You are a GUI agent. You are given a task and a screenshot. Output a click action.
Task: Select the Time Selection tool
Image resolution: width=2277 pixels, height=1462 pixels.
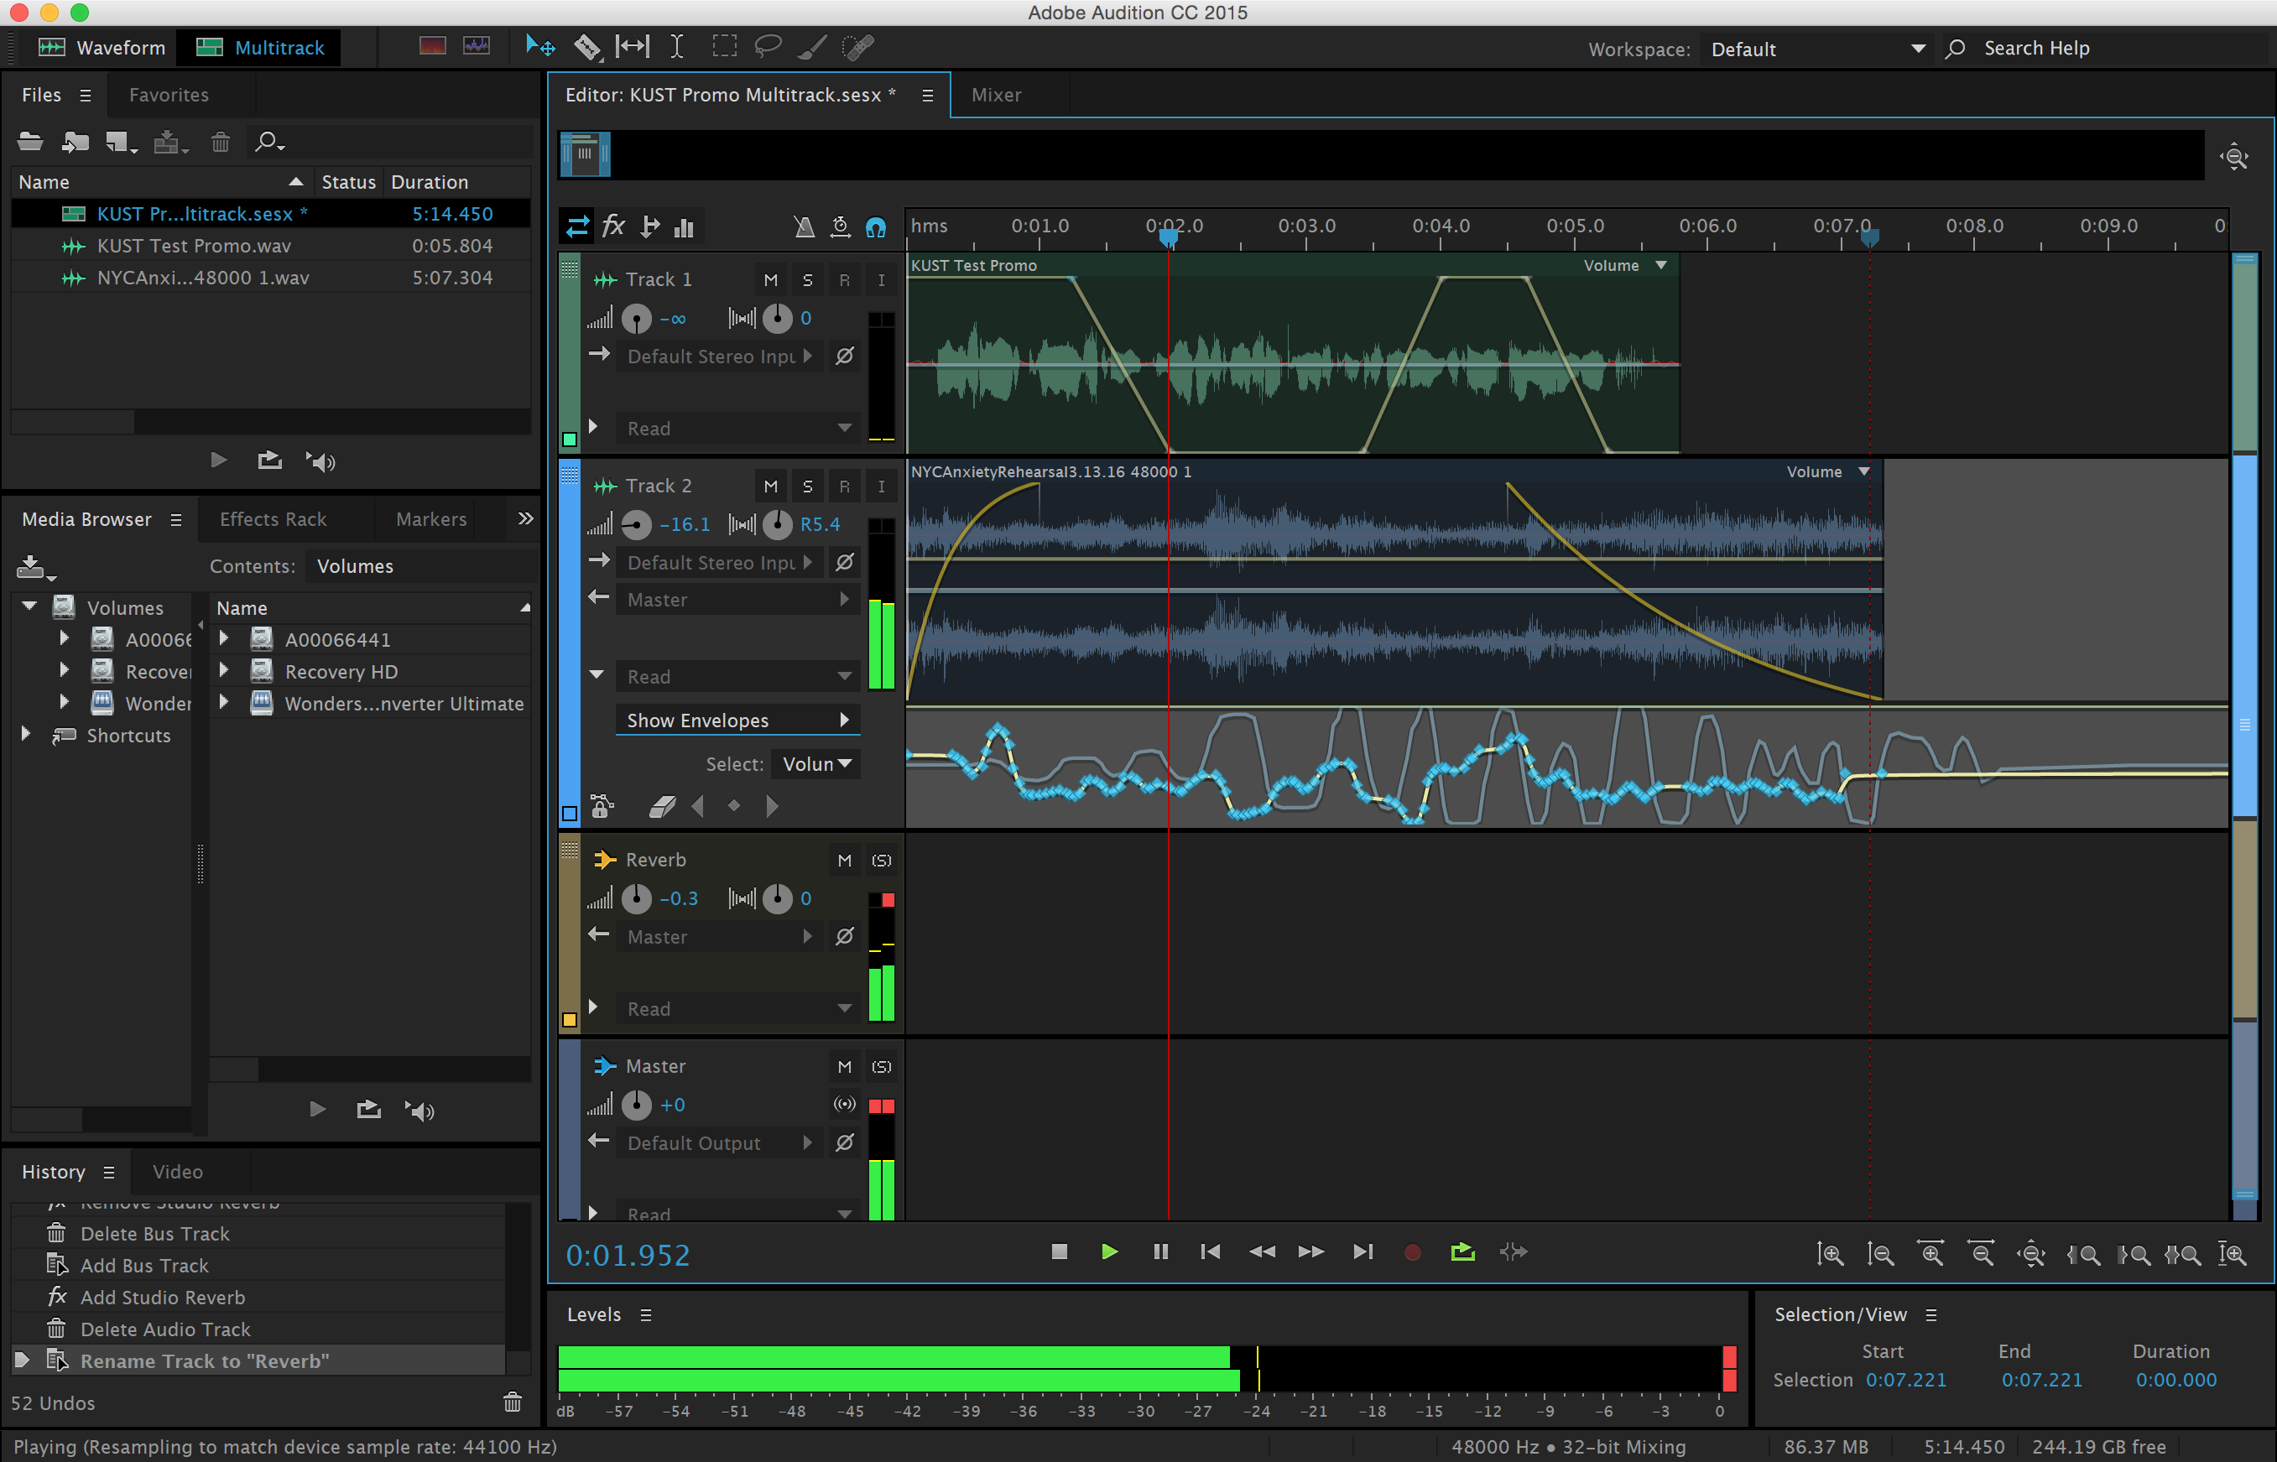coord(676,46)
